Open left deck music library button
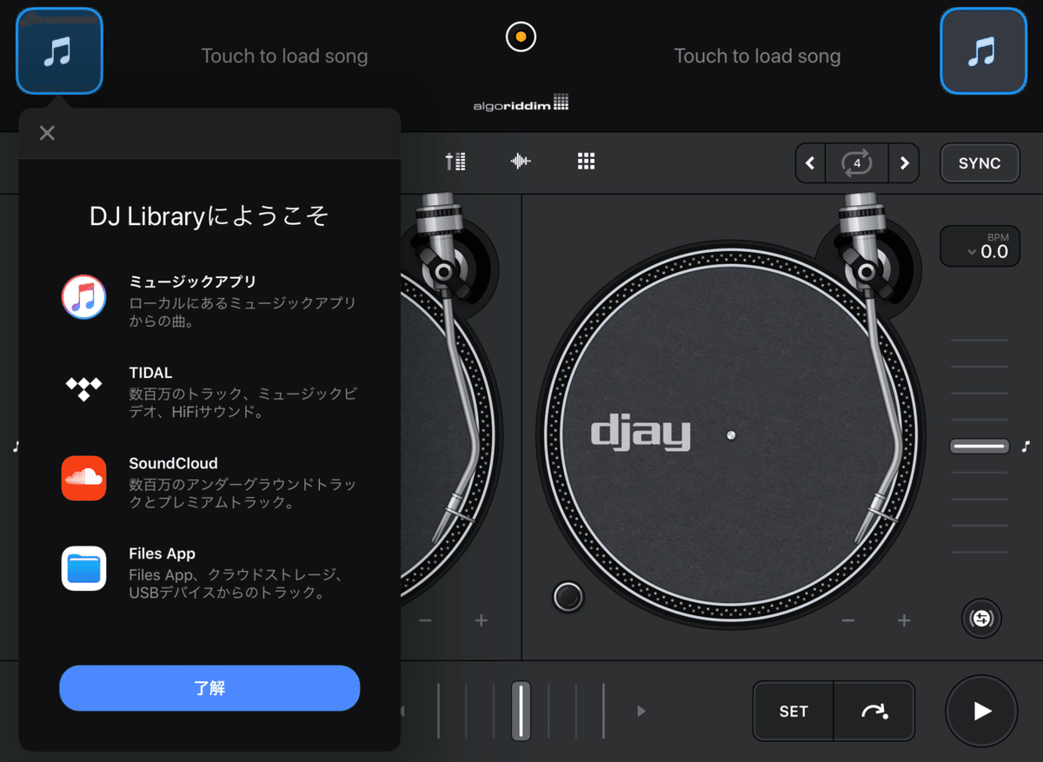The height and width of the screenshot is (762, 1043). coord(59,51)
